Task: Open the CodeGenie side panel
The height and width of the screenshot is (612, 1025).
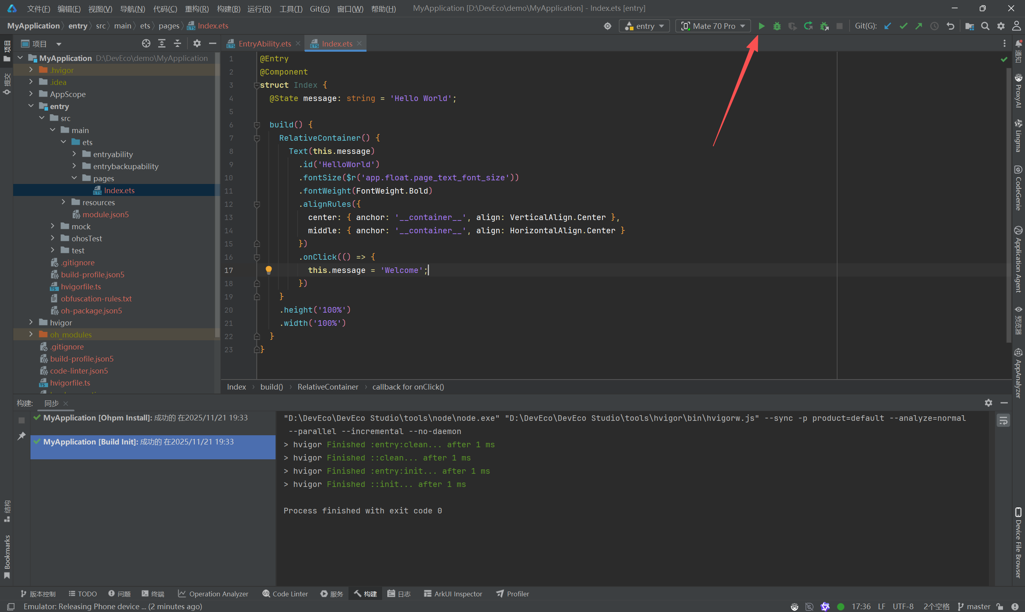Action: (x=1018, y=188)
